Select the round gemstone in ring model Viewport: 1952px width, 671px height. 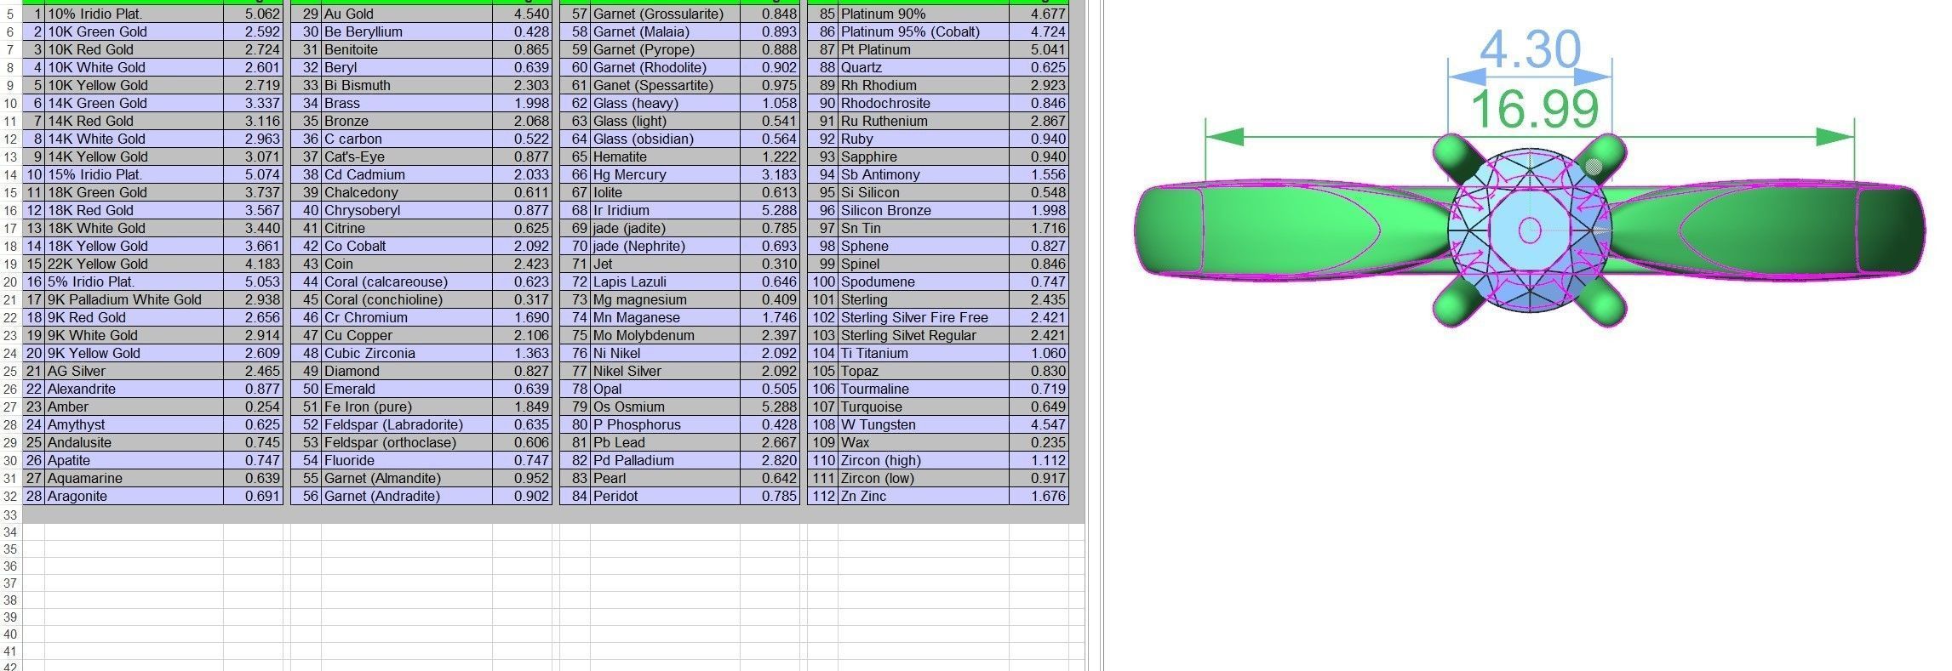tap(1530, 230)
